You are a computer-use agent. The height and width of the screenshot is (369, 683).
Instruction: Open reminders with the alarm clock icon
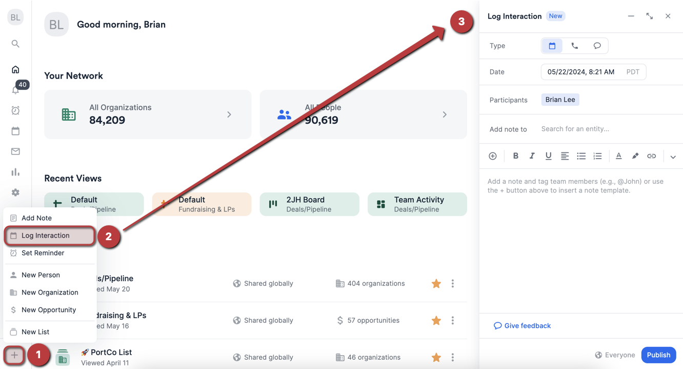15,110
